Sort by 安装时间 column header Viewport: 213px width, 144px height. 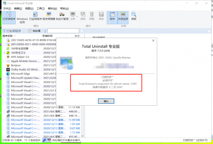coord(54,36)
